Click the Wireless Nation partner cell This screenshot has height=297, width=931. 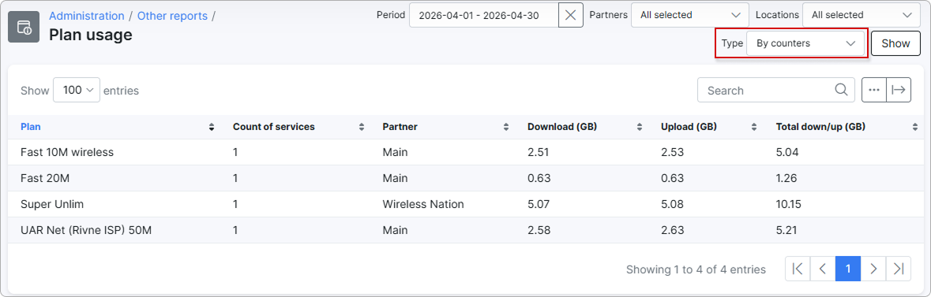pos(422,204)
